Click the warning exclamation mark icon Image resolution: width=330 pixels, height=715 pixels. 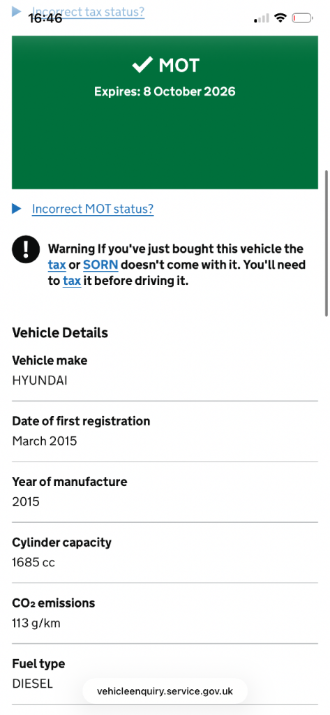[x=26, y=249]
